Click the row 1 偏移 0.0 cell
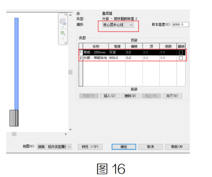 coord(134,52)
